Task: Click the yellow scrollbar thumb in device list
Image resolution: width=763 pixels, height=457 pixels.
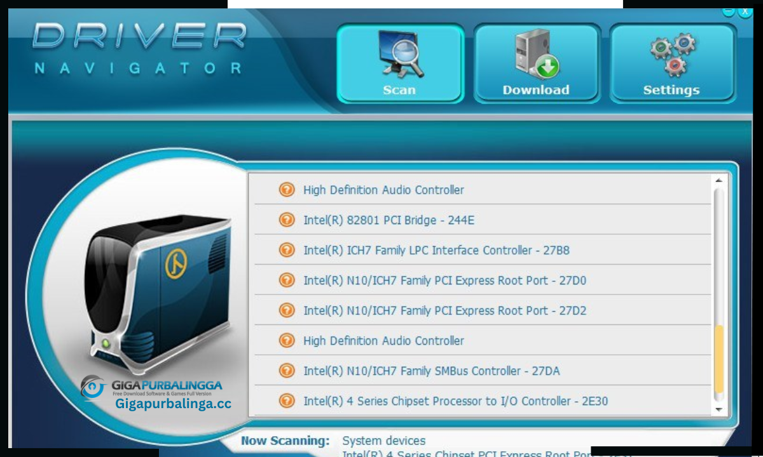Action: point(719,359)
